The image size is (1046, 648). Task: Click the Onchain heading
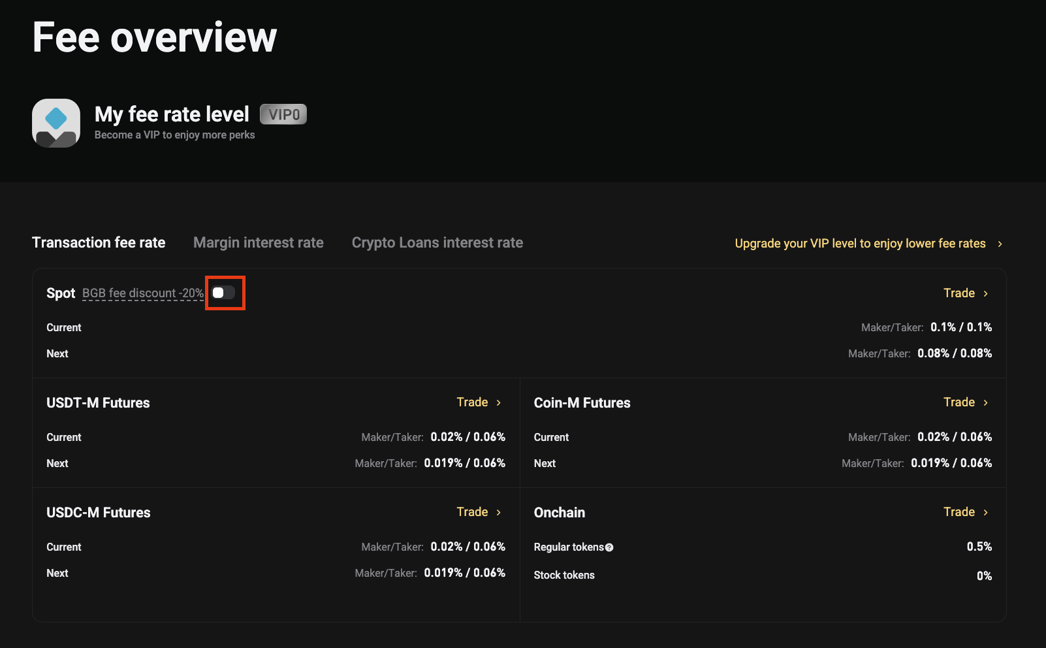[560, 513]
